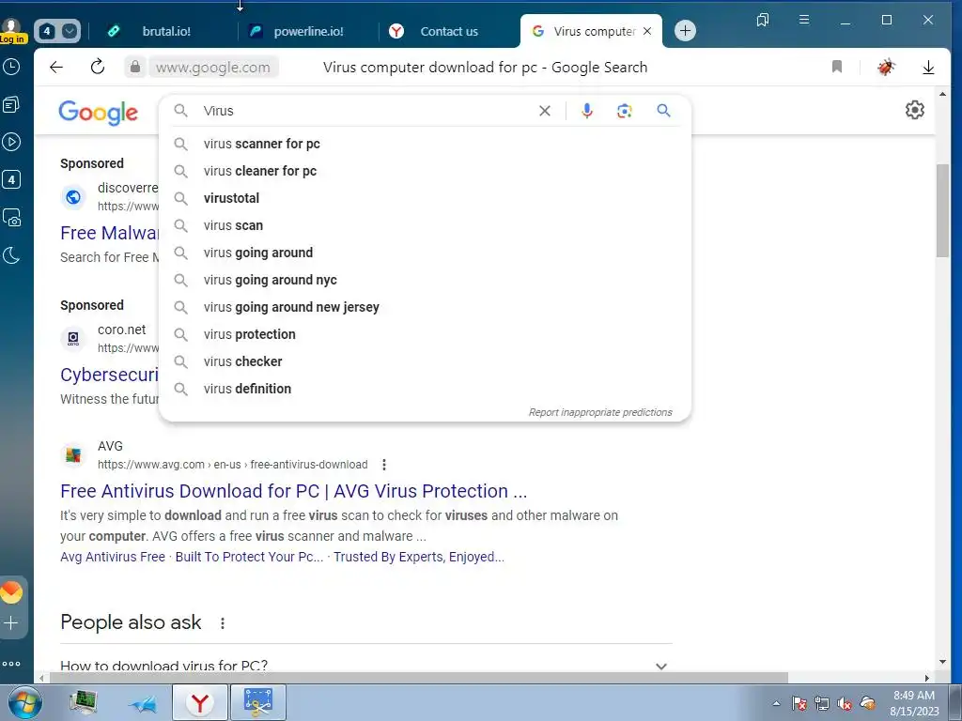Select suggestion virustotal
The height and width of the screenshot is (721, 962).
(x=425, y=198)
